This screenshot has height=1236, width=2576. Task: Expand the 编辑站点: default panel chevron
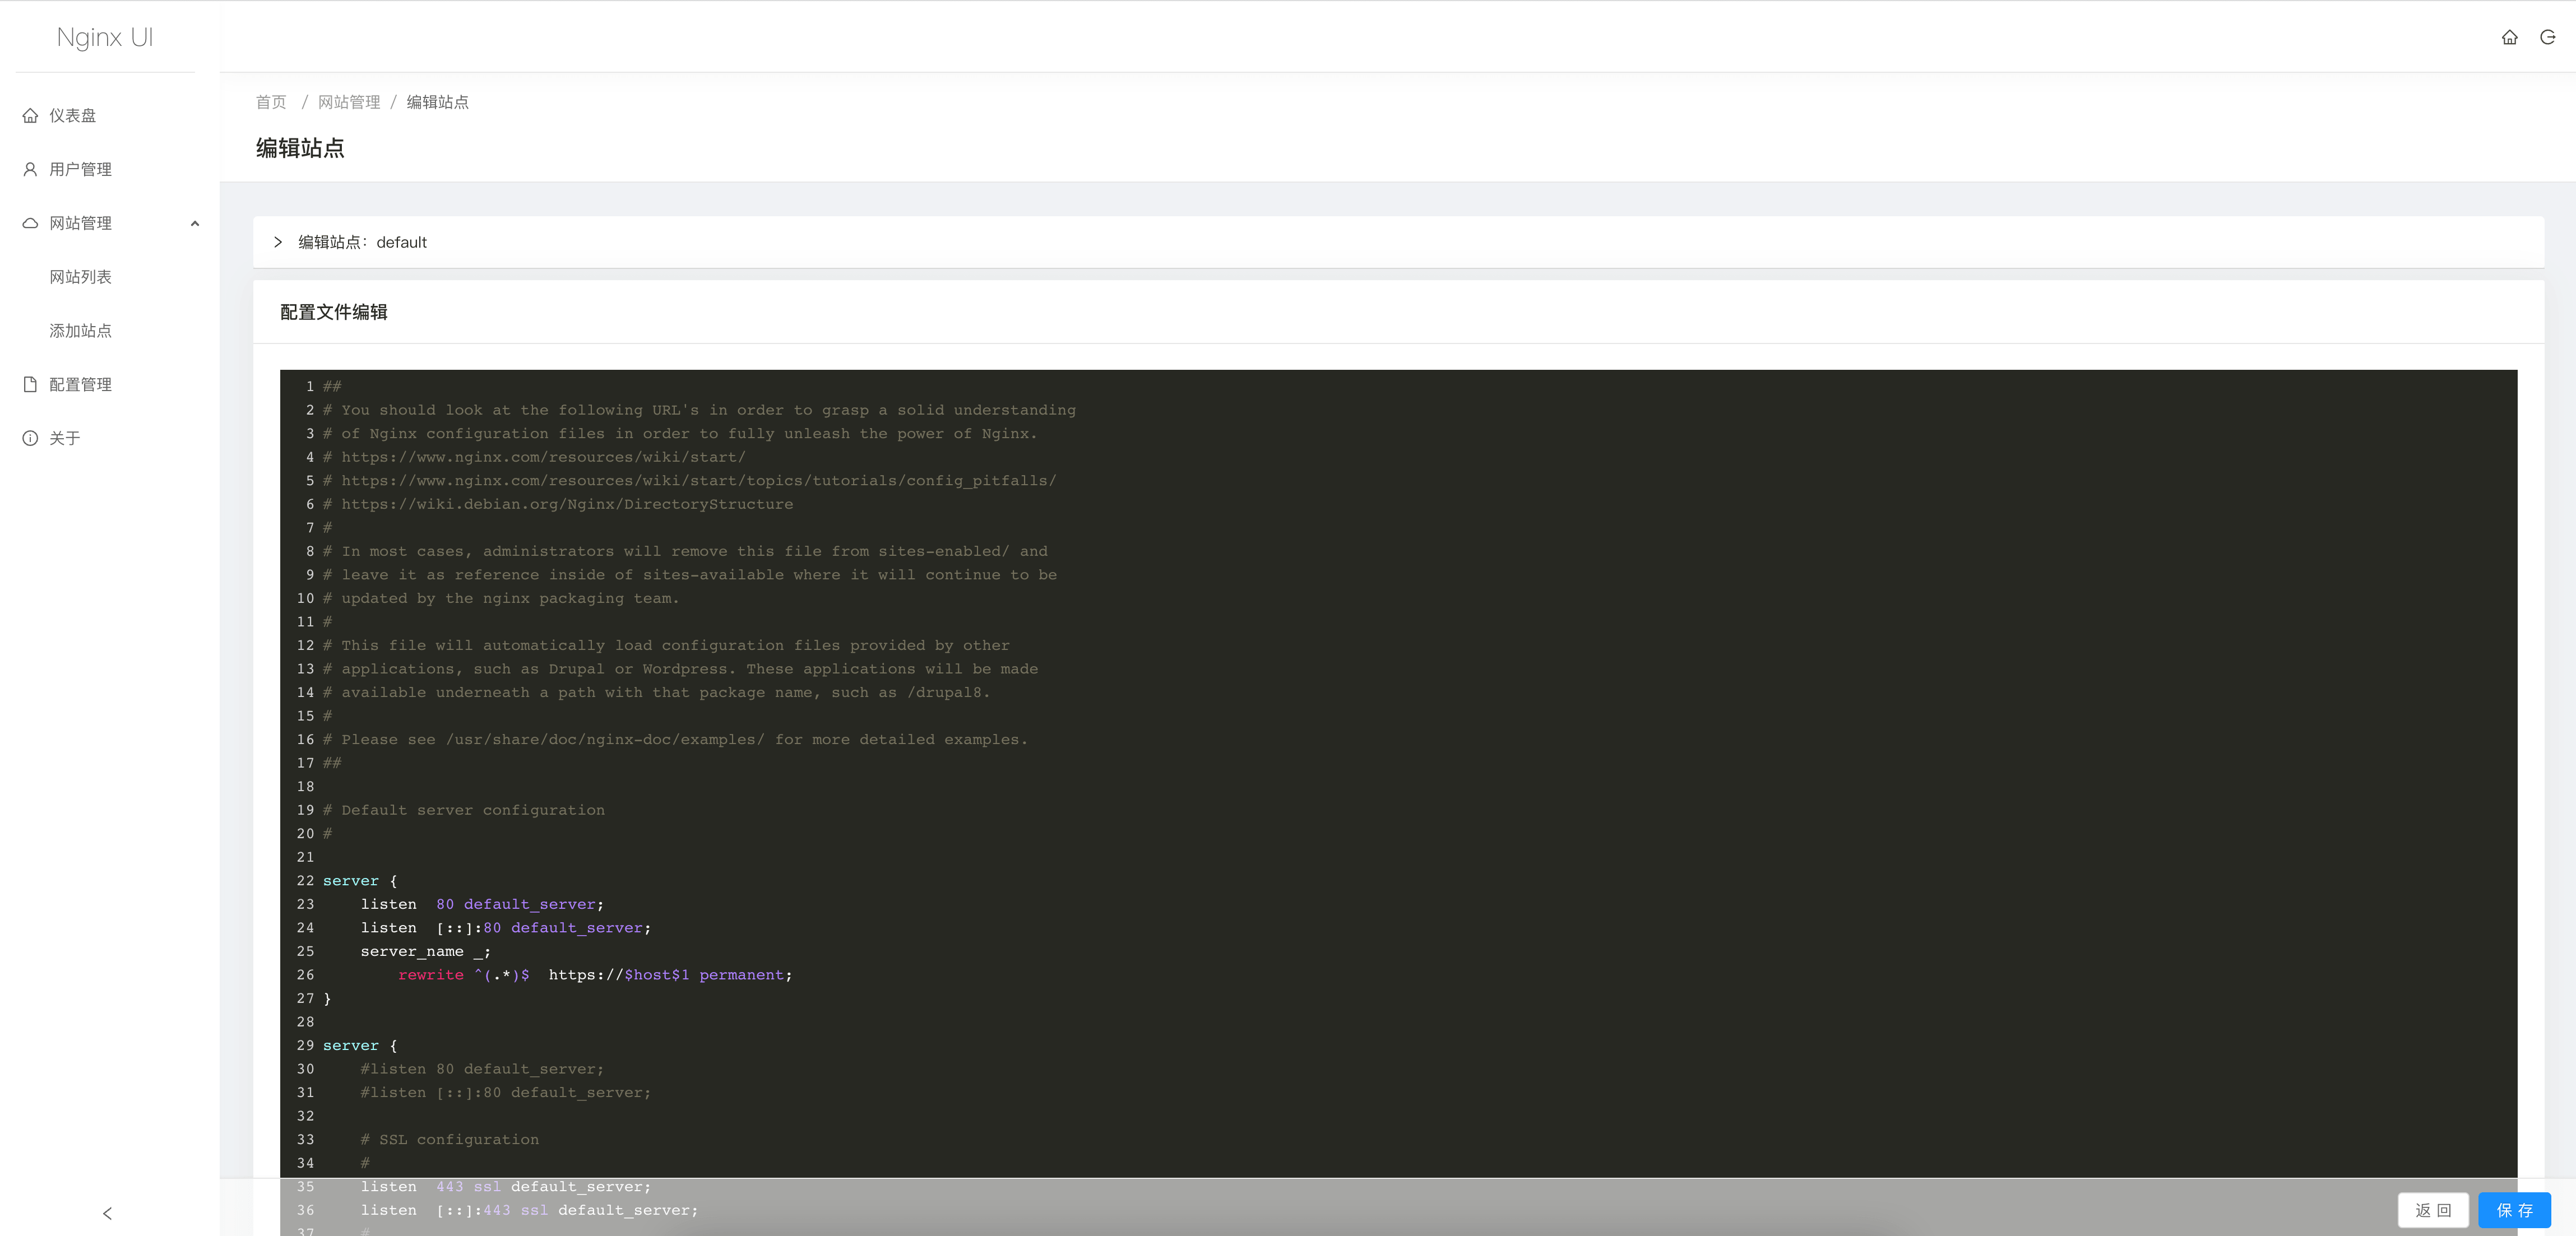pos(278,242)
